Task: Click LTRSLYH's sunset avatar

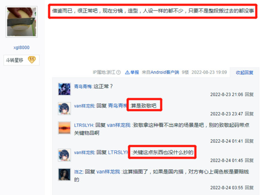Action: [x=64, y=128]
